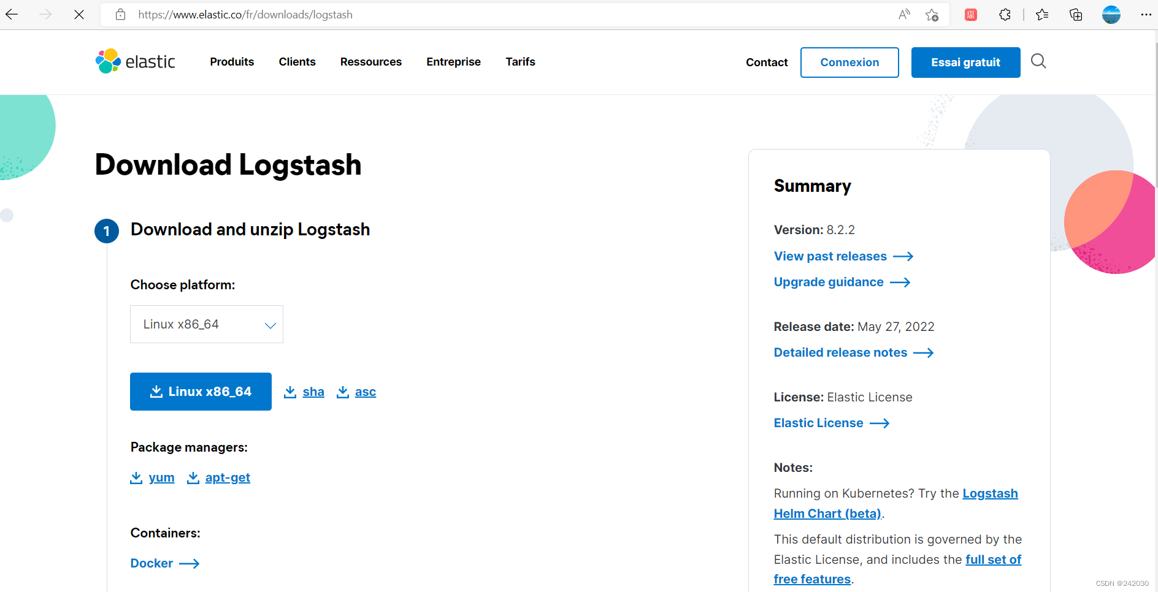Open Detailed release notes link
This screenshot has height=592, width=1158.
(x=840, y=352)
